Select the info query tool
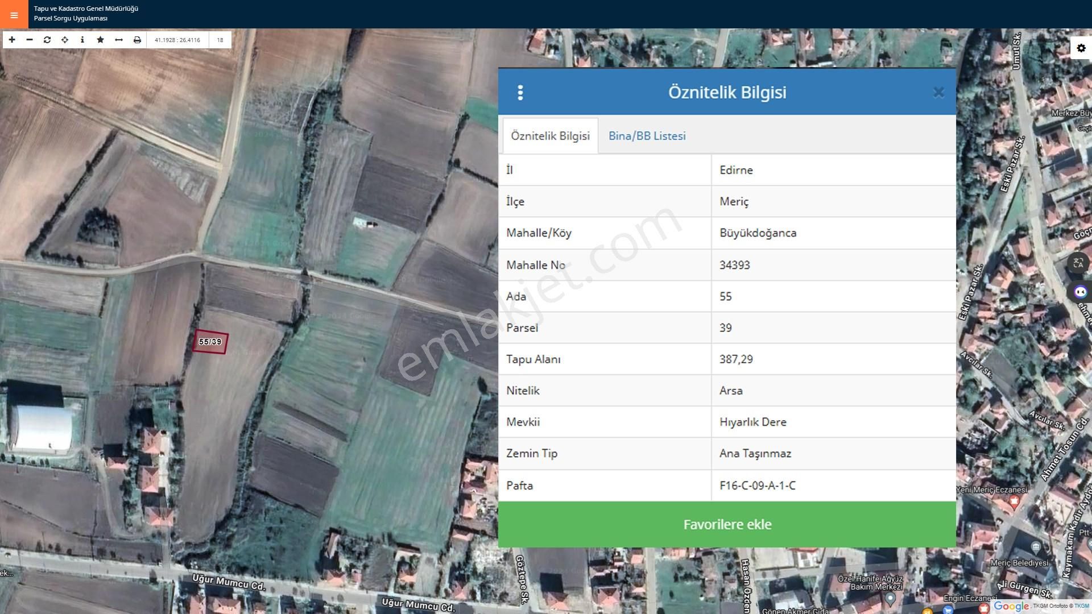1092x614 pixels. [82, 40]
